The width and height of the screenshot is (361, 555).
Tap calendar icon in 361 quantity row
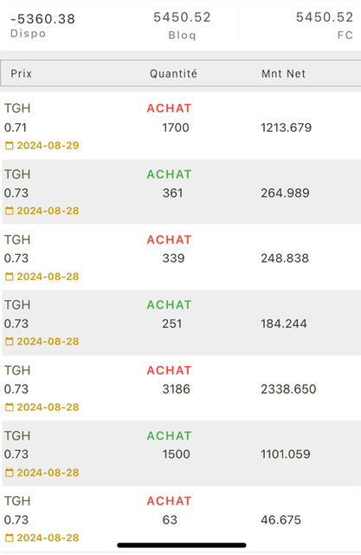[10, 211]
